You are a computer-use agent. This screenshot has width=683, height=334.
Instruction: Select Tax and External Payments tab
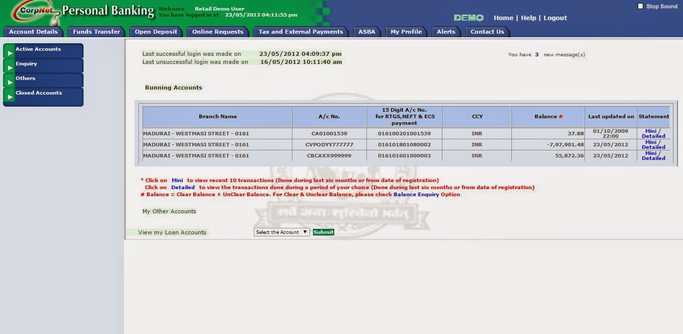click(x=301, y=32)
